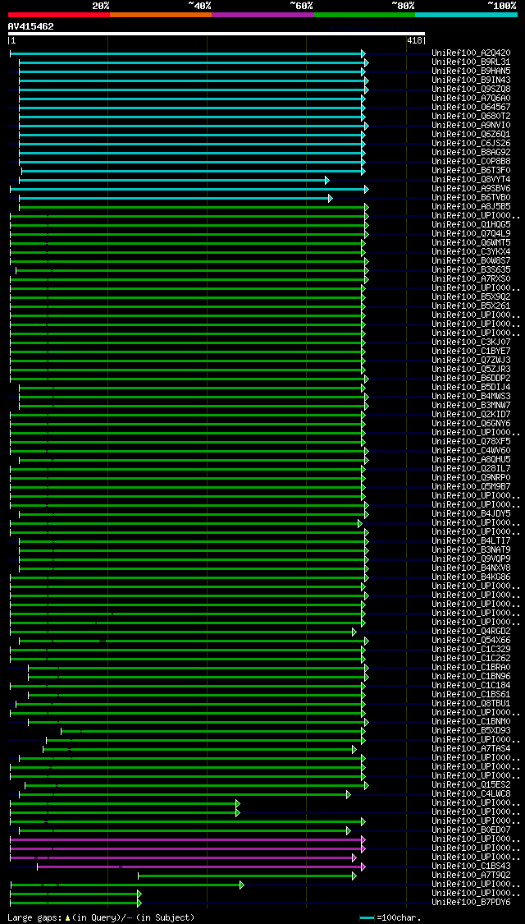
Task: Select the UniRef100_B5XD93 label
Action: 471,730
